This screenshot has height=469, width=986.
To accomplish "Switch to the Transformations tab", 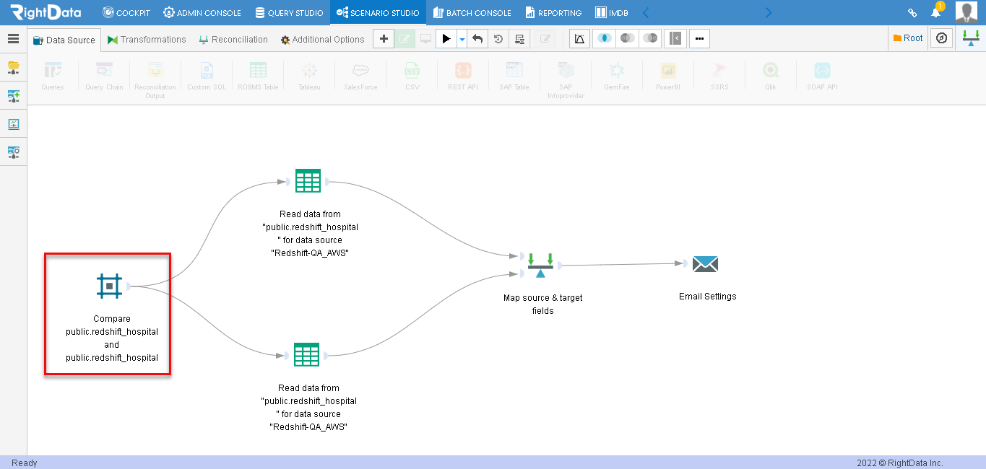I will pyautogui.click(x=147, y=40).
